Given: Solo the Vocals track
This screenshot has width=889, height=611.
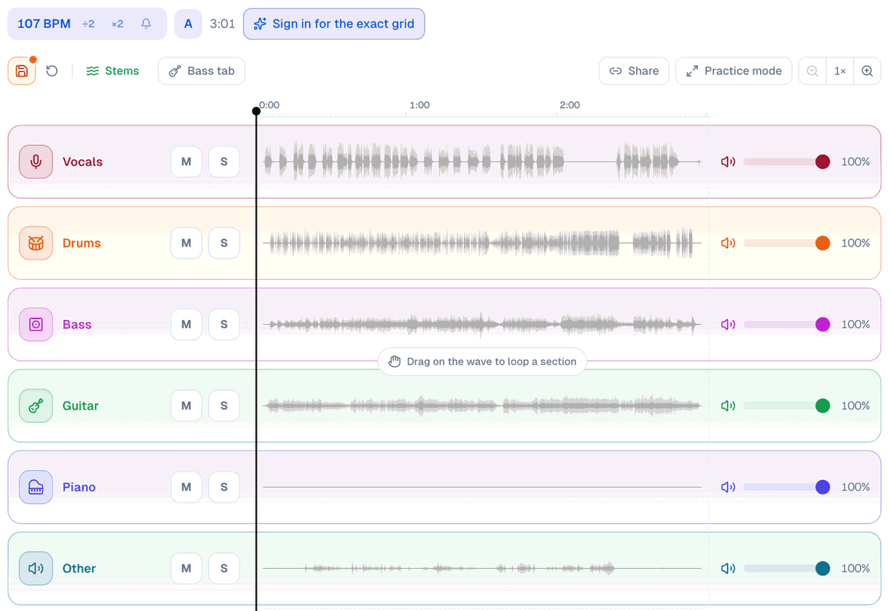Looking at the screenshot, I should (224, 161).
